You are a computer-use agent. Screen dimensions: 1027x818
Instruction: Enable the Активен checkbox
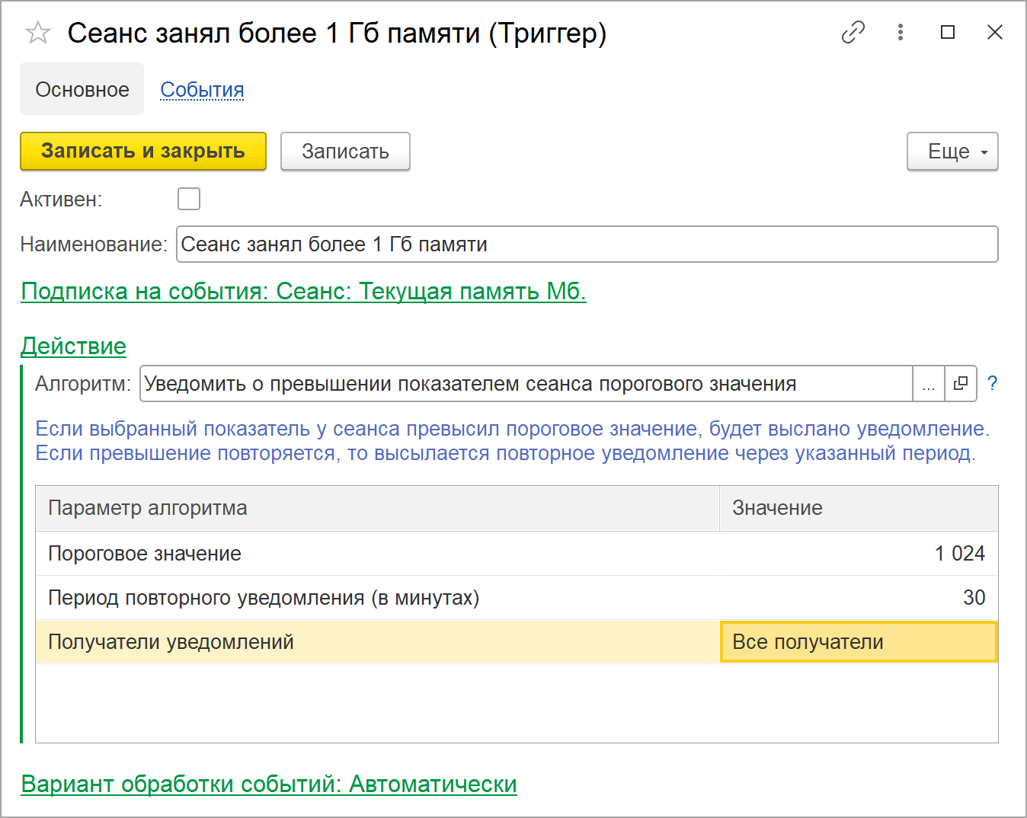189,199
